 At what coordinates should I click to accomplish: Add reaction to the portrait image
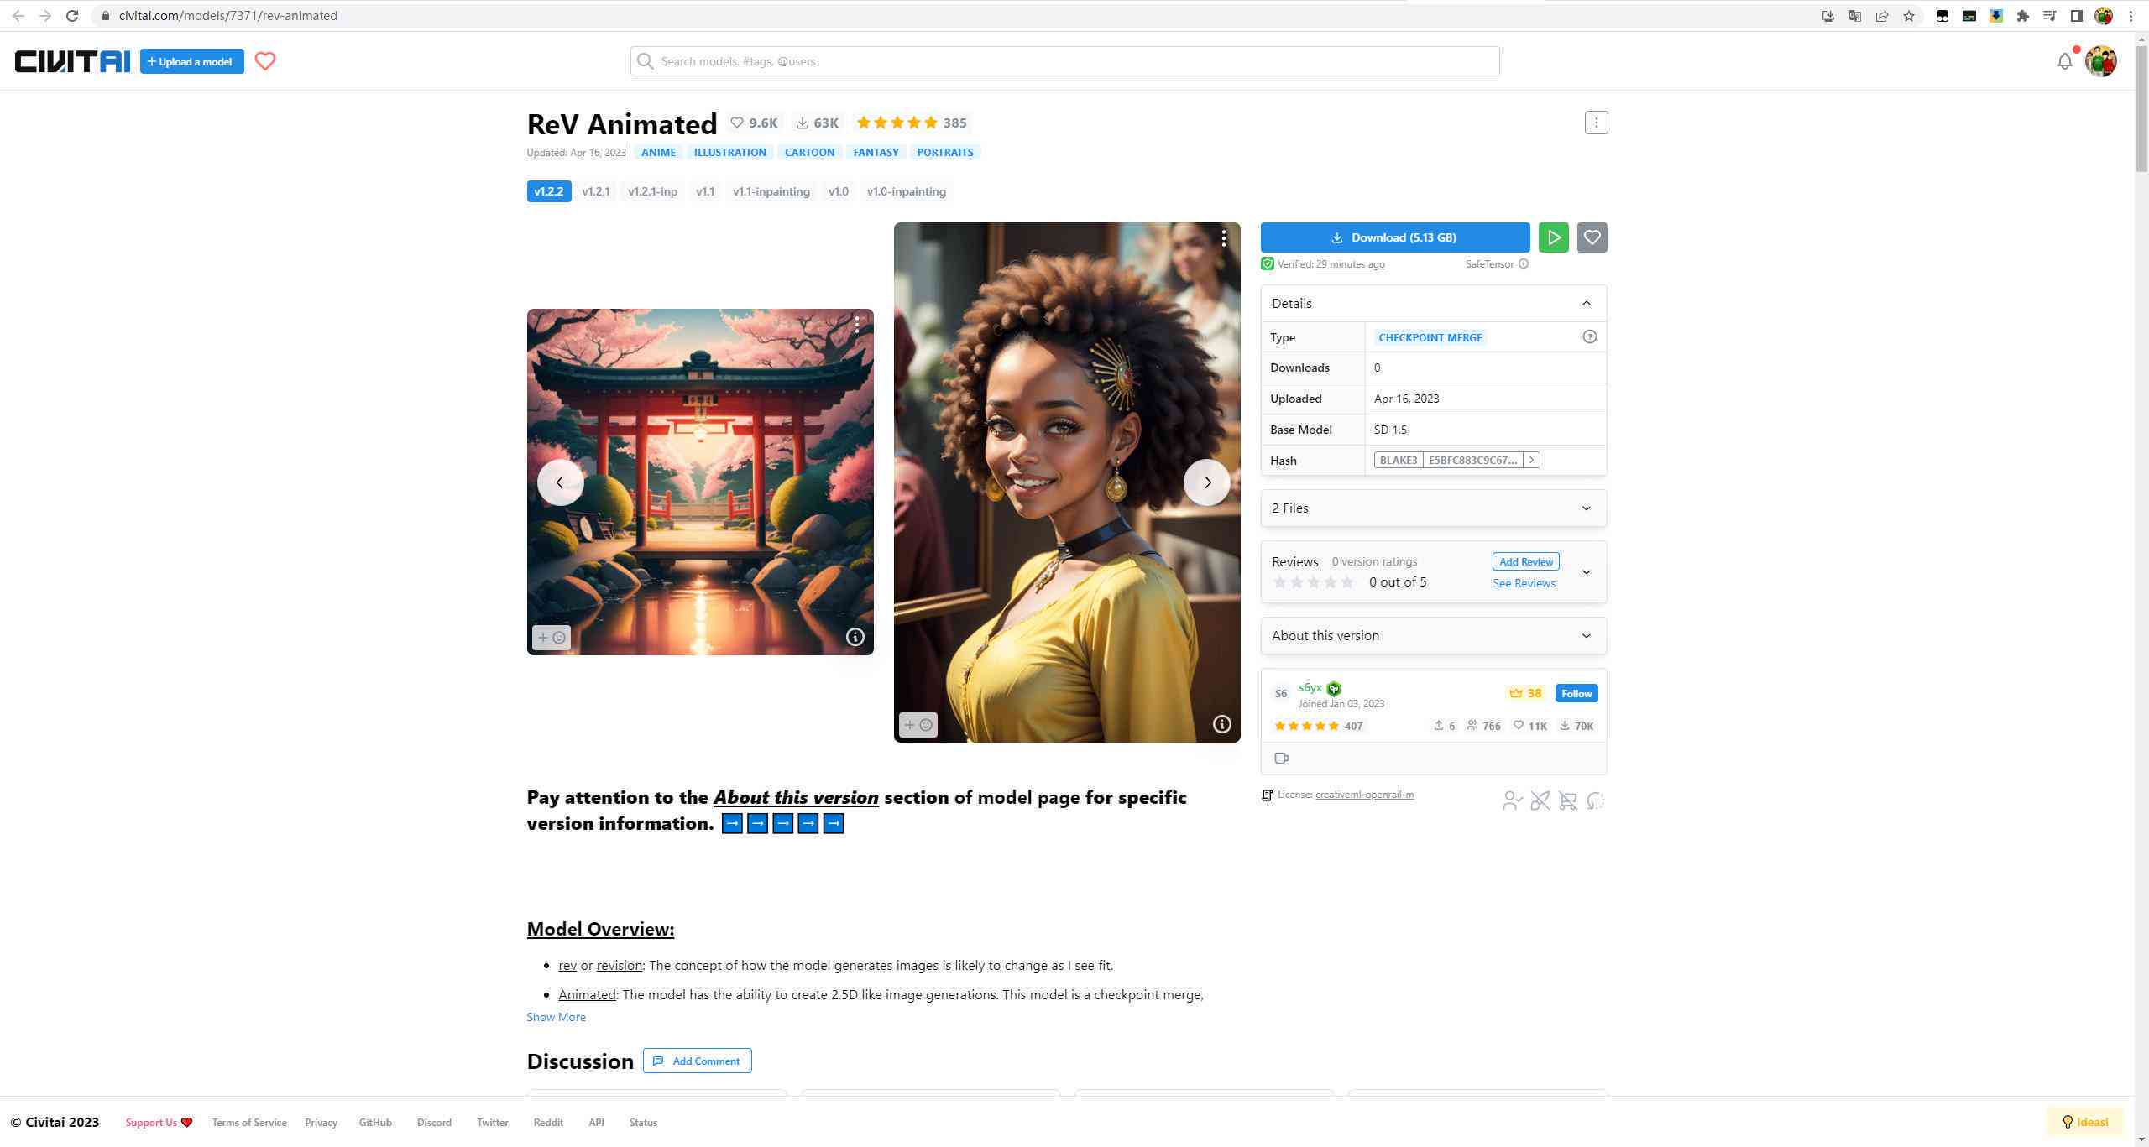(918, 725)
